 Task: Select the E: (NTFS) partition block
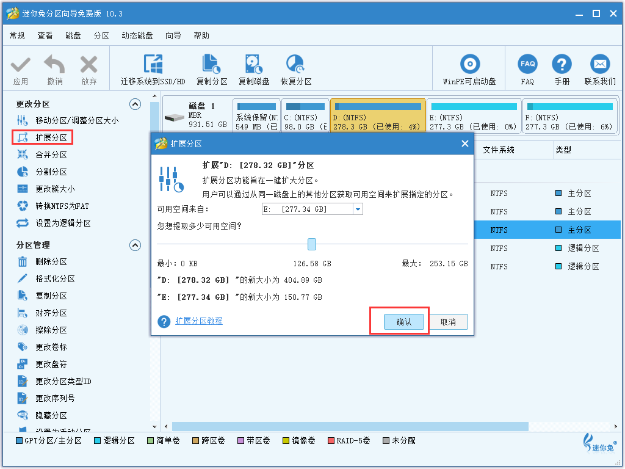[474, 116]
